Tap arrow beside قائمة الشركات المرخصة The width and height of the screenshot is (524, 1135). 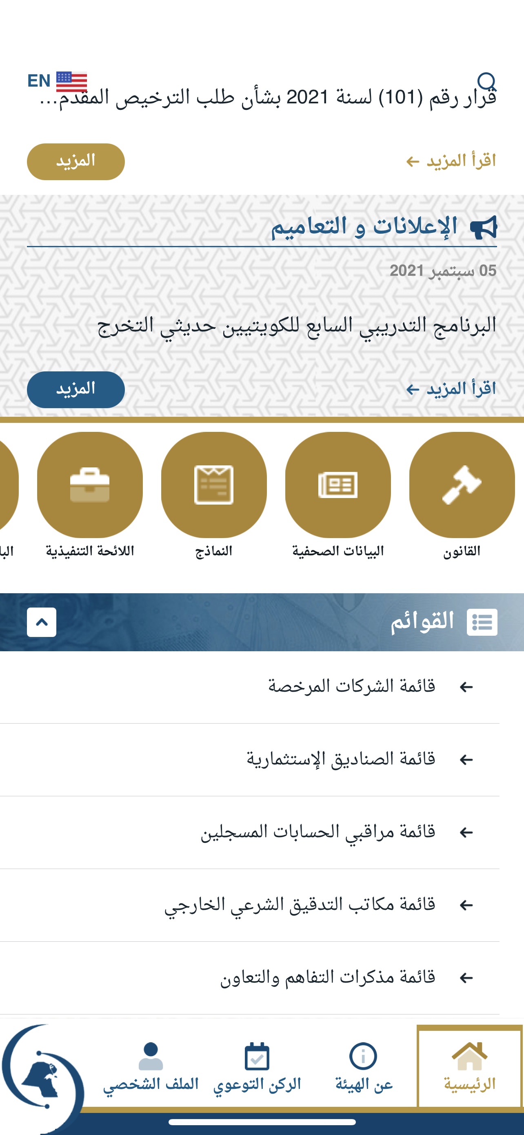pyautogui.click(x=466, y=687)
